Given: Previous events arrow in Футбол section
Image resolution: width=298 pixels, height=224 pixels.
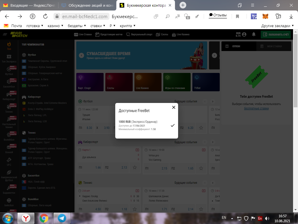Looking at the screenshot, I should 205,101.
